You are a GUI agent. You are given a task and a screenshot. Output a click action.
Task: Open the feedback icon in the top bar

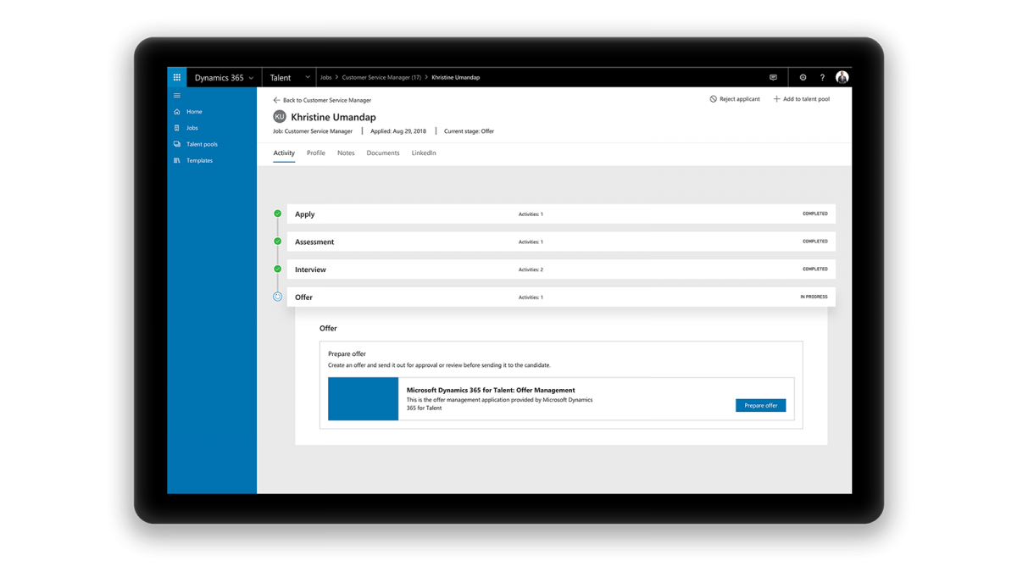773,77
